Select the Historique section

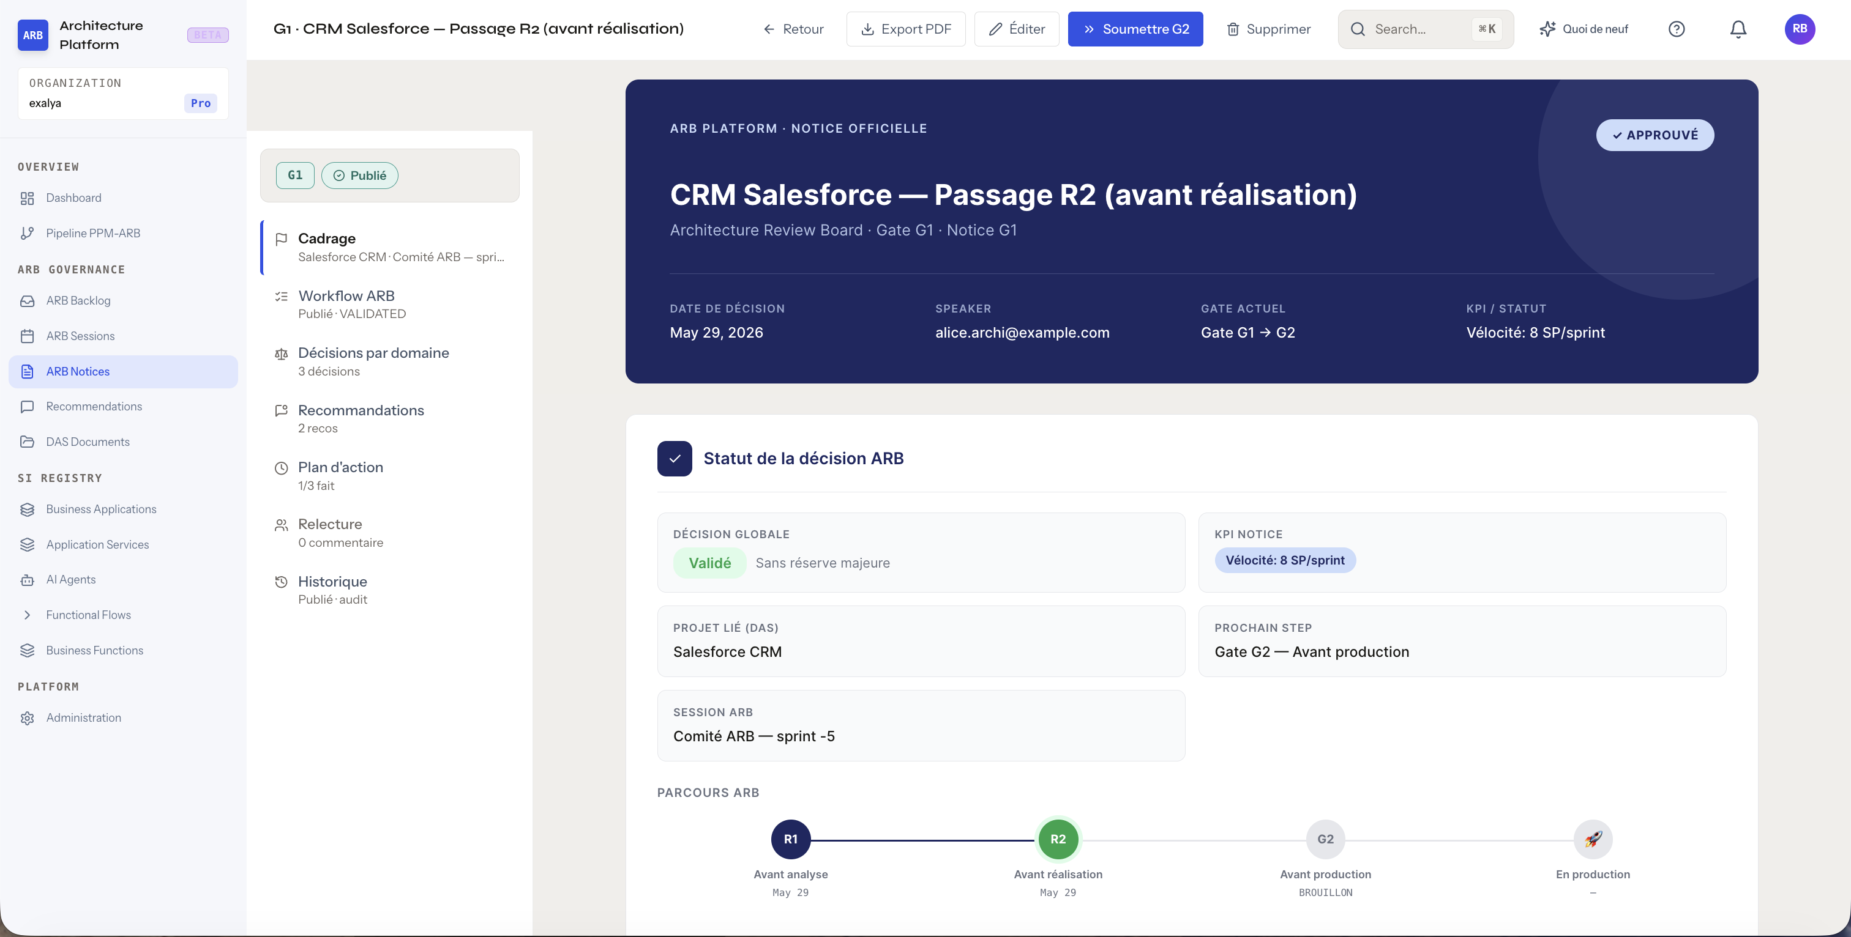[x=389, y=590]
